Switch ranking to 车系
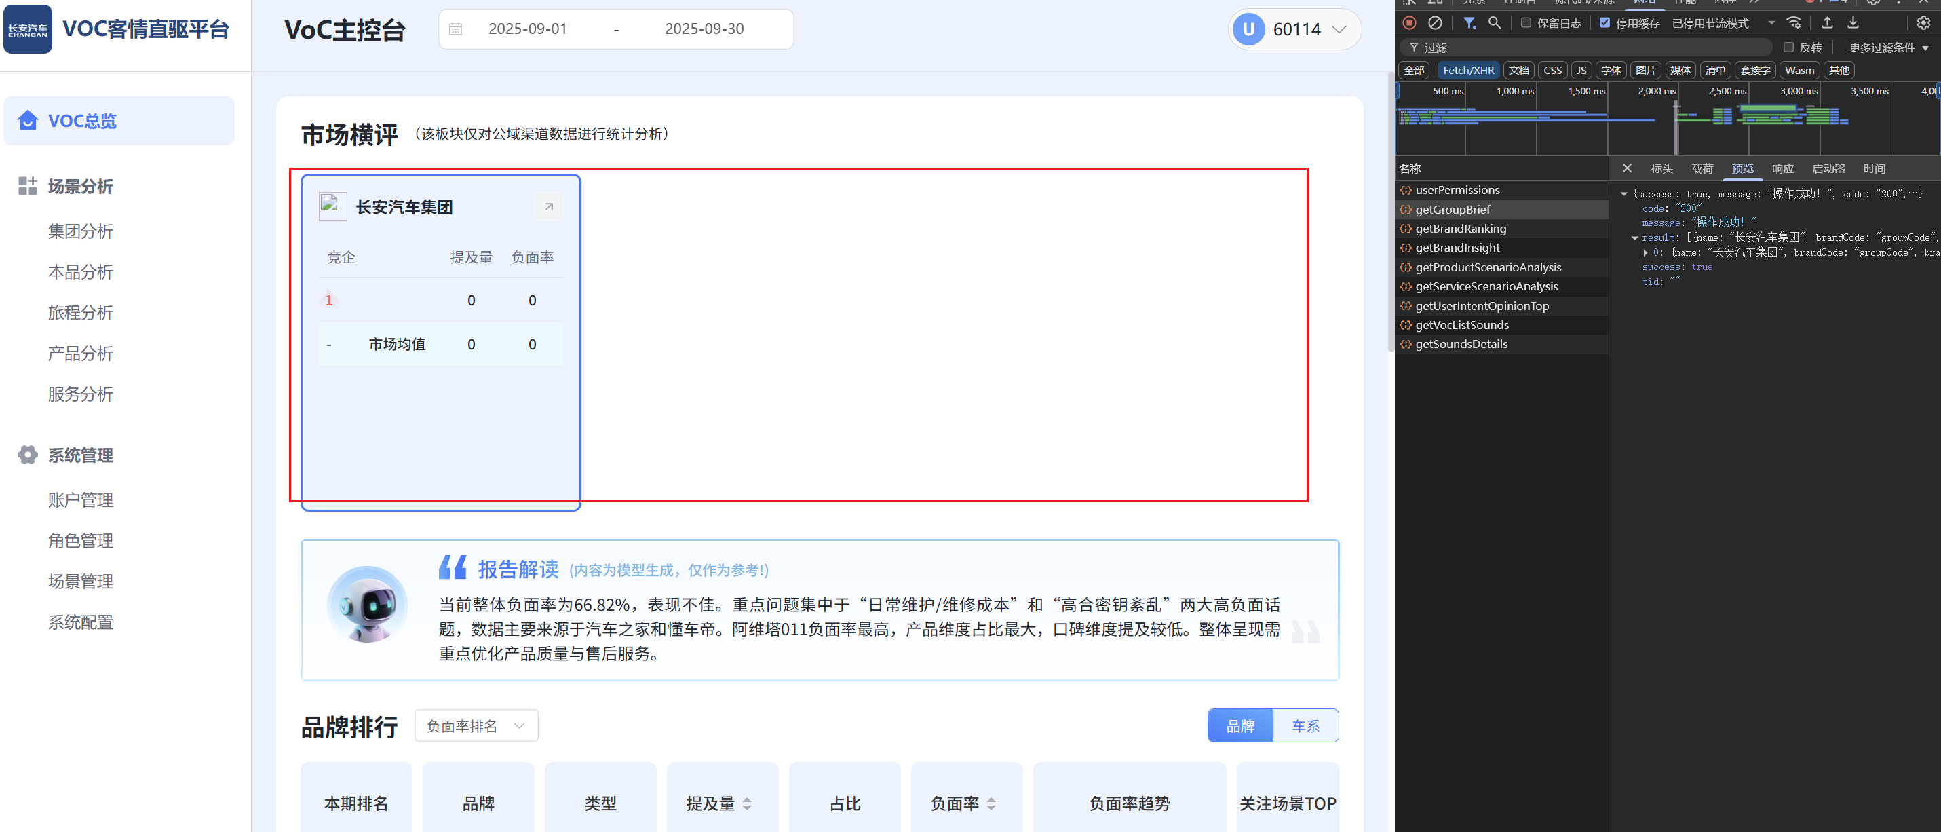The height and width of the screenshot is (832, 1941). coord(1305,725)
